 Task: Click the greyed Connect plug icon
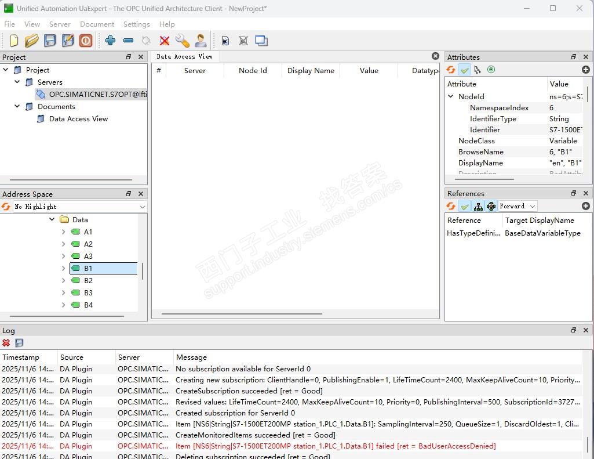(146, 40)
